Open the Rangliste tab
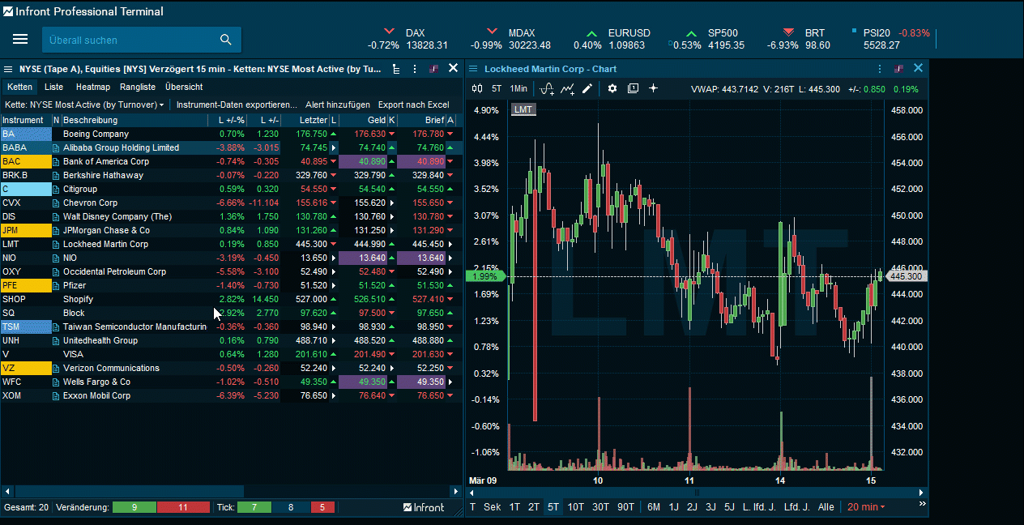The height and width of the screenshot is (525, 1024). pyautogui.click(x=138, y=87)
